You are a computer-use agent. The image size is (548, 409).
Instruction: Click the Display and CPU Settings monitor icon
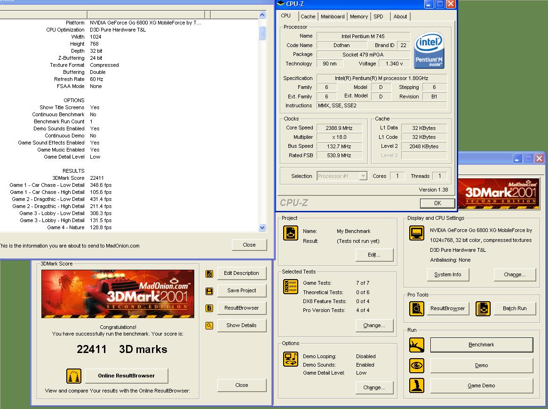click(x=417, y=233)
